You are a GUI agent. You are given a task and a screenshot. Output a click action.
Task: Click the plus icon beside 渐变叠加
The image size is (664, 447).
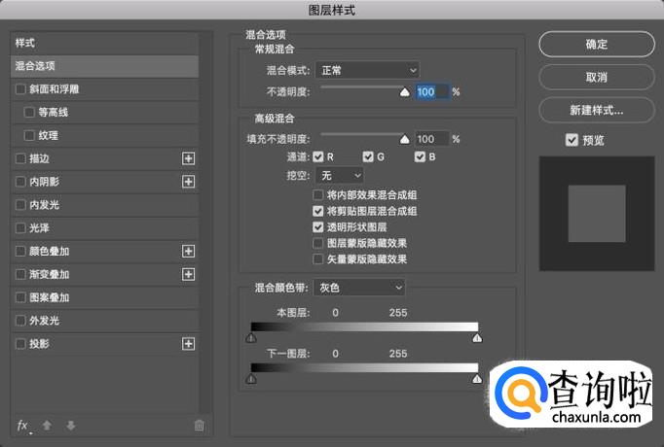(x=189, y=274)
